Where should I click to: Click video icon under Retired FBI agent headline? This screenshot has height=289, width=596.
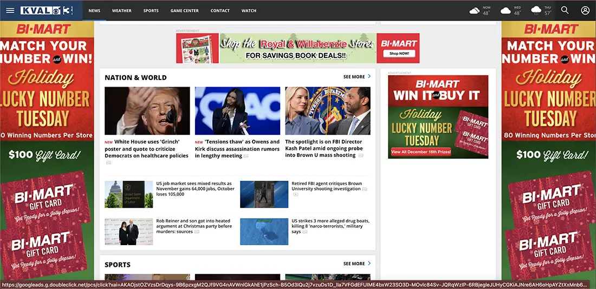(x=295, y=194)
